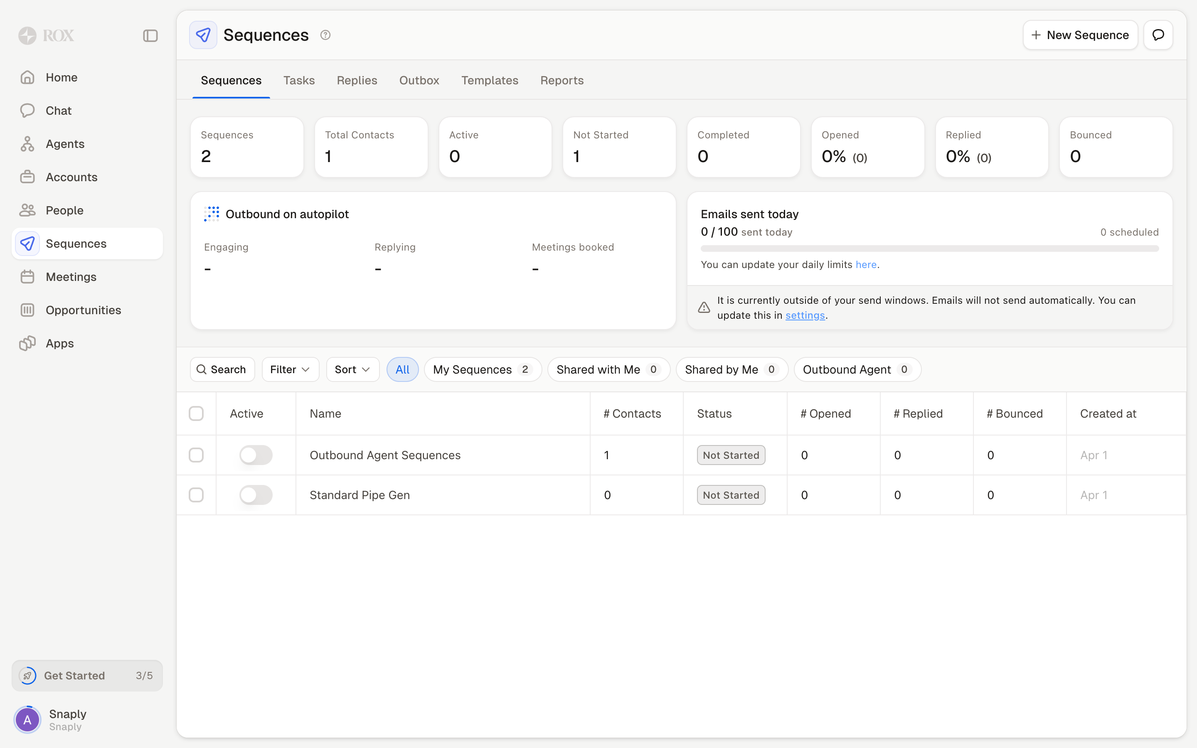The height and width of the screenshot is (748, 1197).
Task: Check the Outbound Agent Sequences row checkbox
Action: point(196,455)
